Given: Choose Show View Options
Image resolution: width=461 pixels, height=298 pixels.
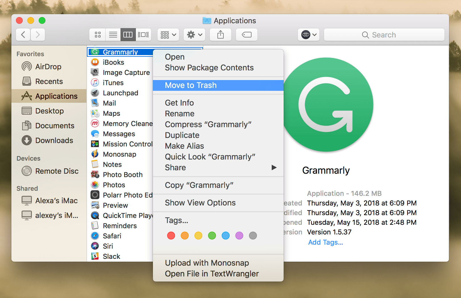Looking at the screenshot, I should pyautogui.click(x=218, y=203).
